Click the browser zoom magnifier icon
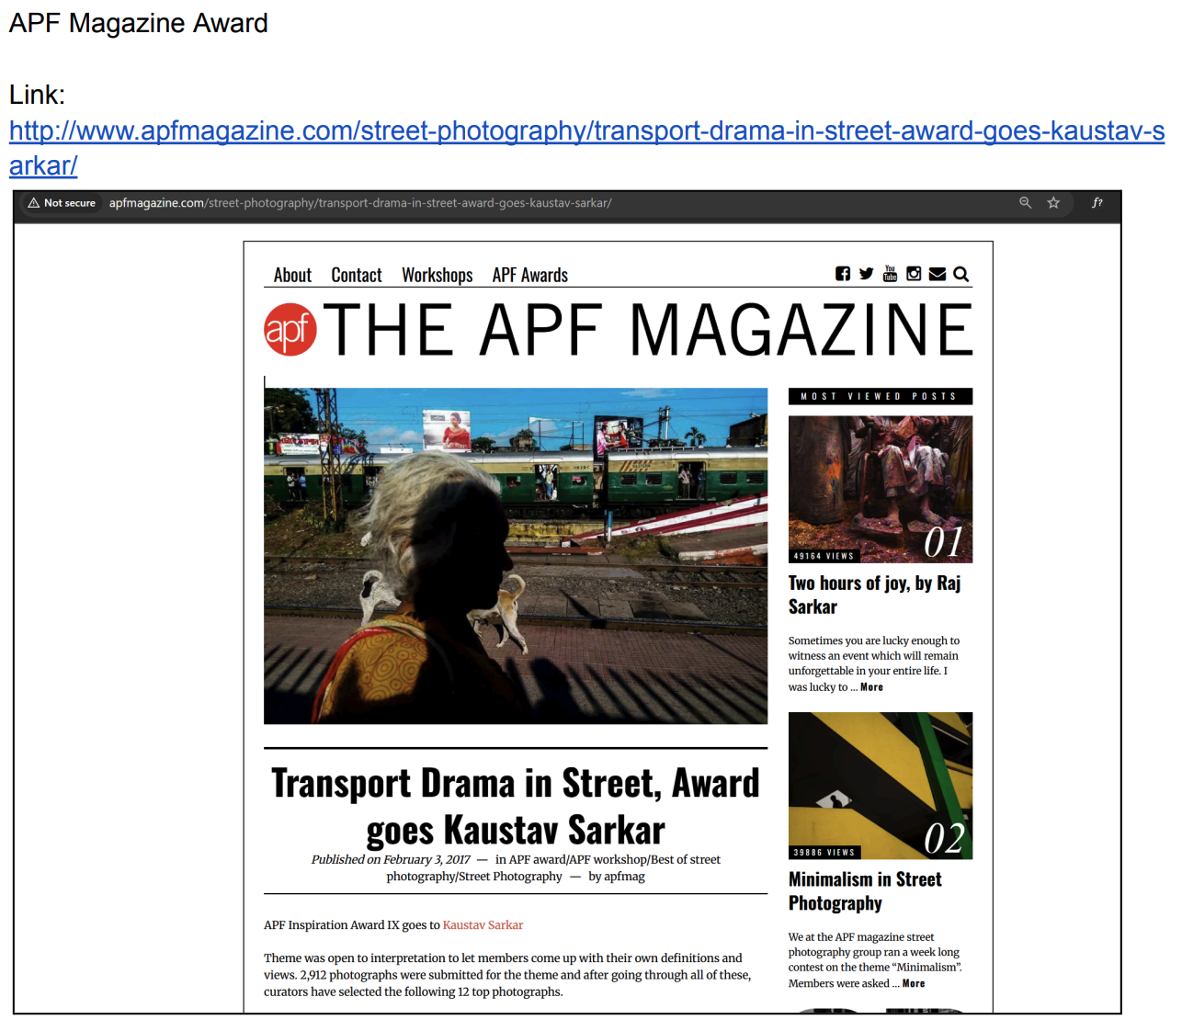1182x1031 pixels. (x=1026, y=203)
